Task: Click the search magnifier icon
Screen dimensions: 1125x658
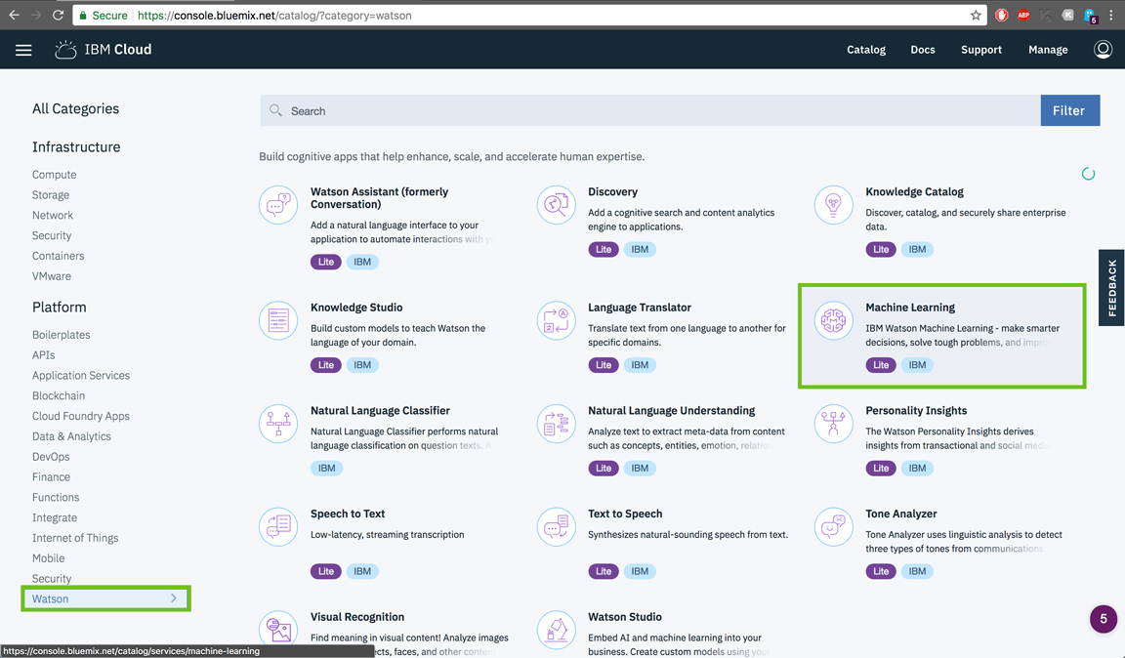Action: (275, 110)
